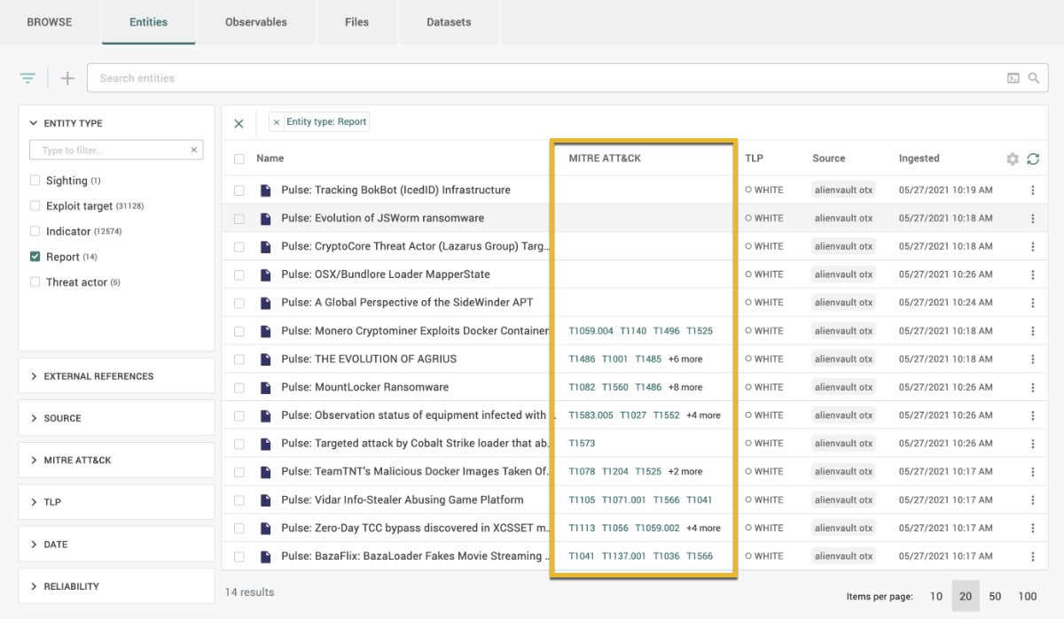Viewport: 1064px width, 619px height.
Task: Open table column settings gear
Action: coord(1012,159)
